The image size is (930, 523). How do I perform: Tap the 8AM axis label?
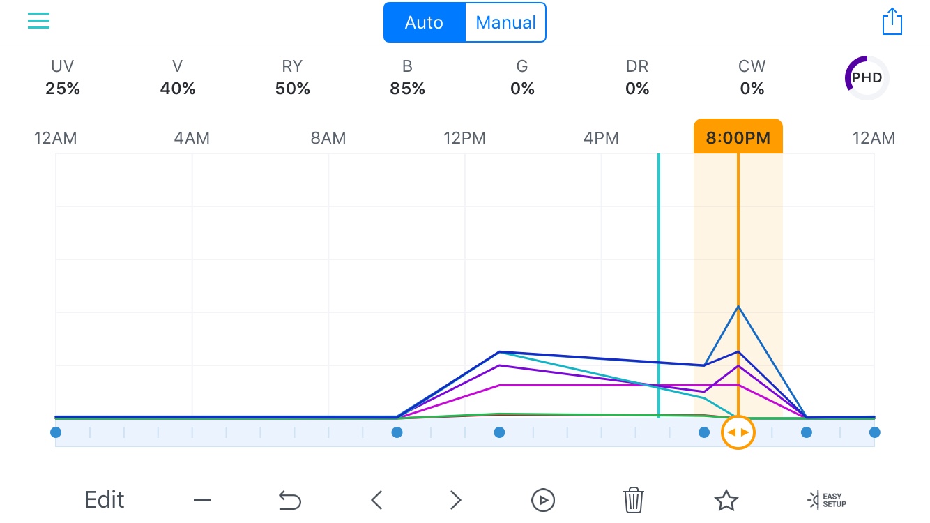[x=328, y=138]
